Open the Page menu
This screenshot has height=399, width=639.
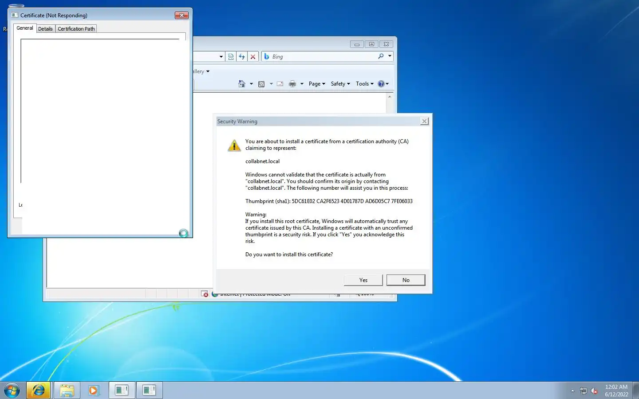[x=317, y=84]
